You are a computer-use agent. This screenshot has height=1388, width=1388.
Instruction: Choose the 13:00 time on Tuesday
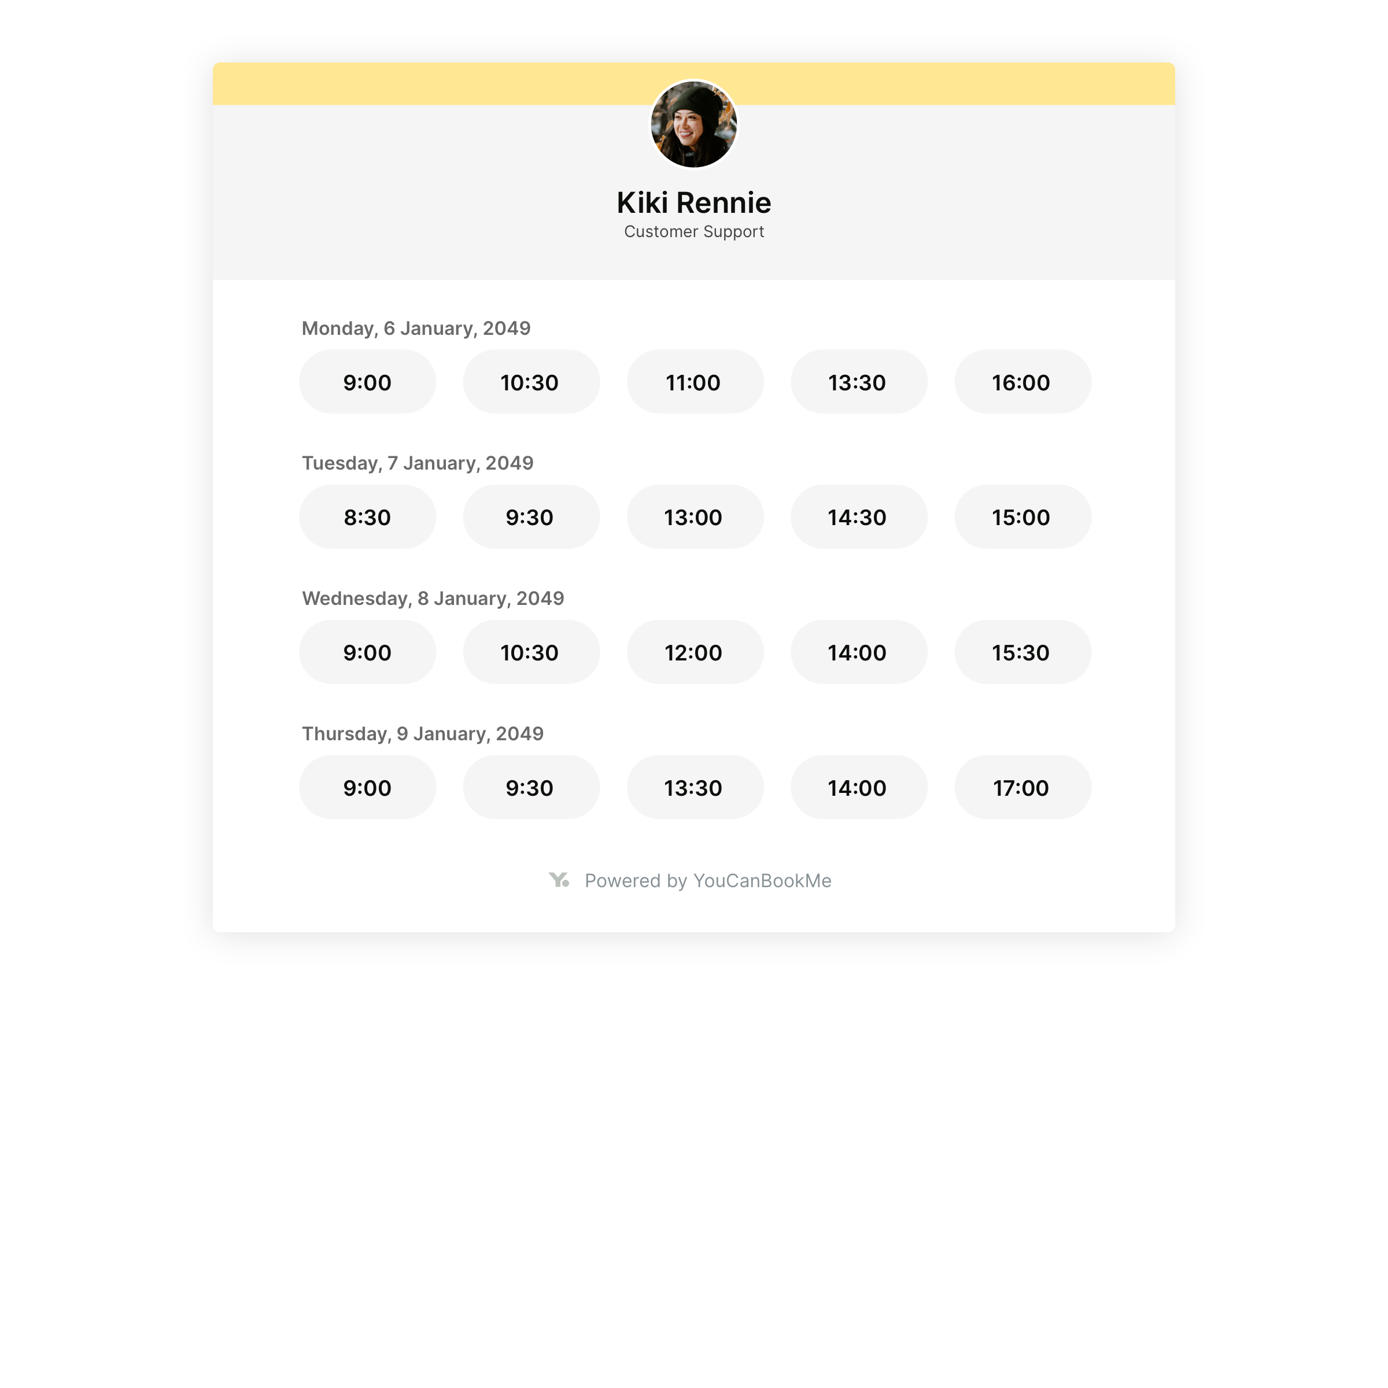tap(695, 516)
